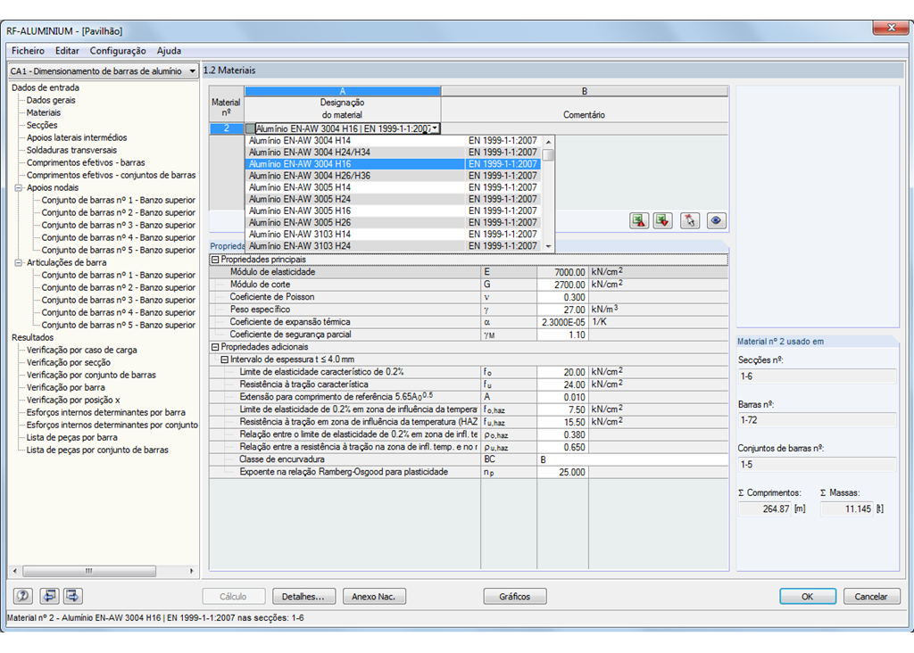Collapse the Apoios nodais tree node
The image size is (914, 653).
18,187
